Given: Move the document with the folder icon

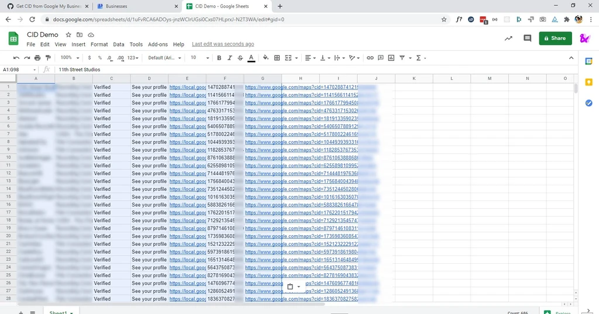Looking at the screenshot, I should tap(80, 34).
